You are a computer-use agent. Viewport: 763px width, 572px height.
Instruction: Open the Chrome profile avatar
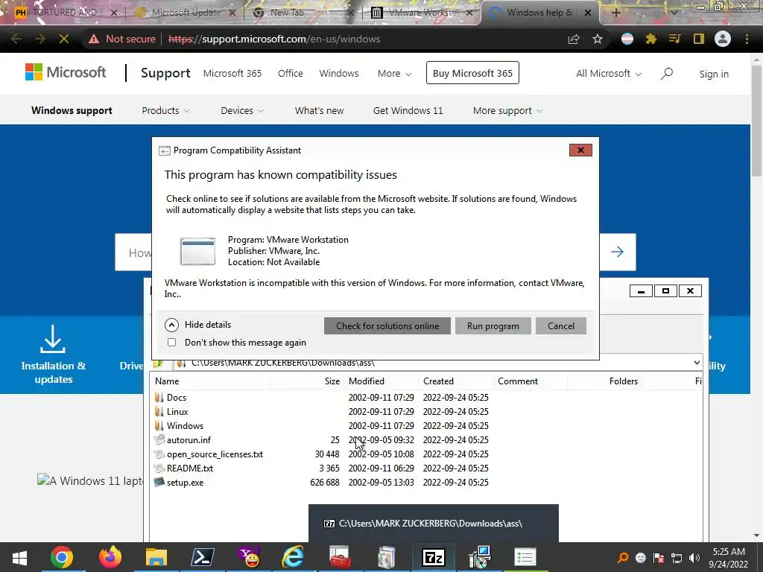tap(723, 39)
